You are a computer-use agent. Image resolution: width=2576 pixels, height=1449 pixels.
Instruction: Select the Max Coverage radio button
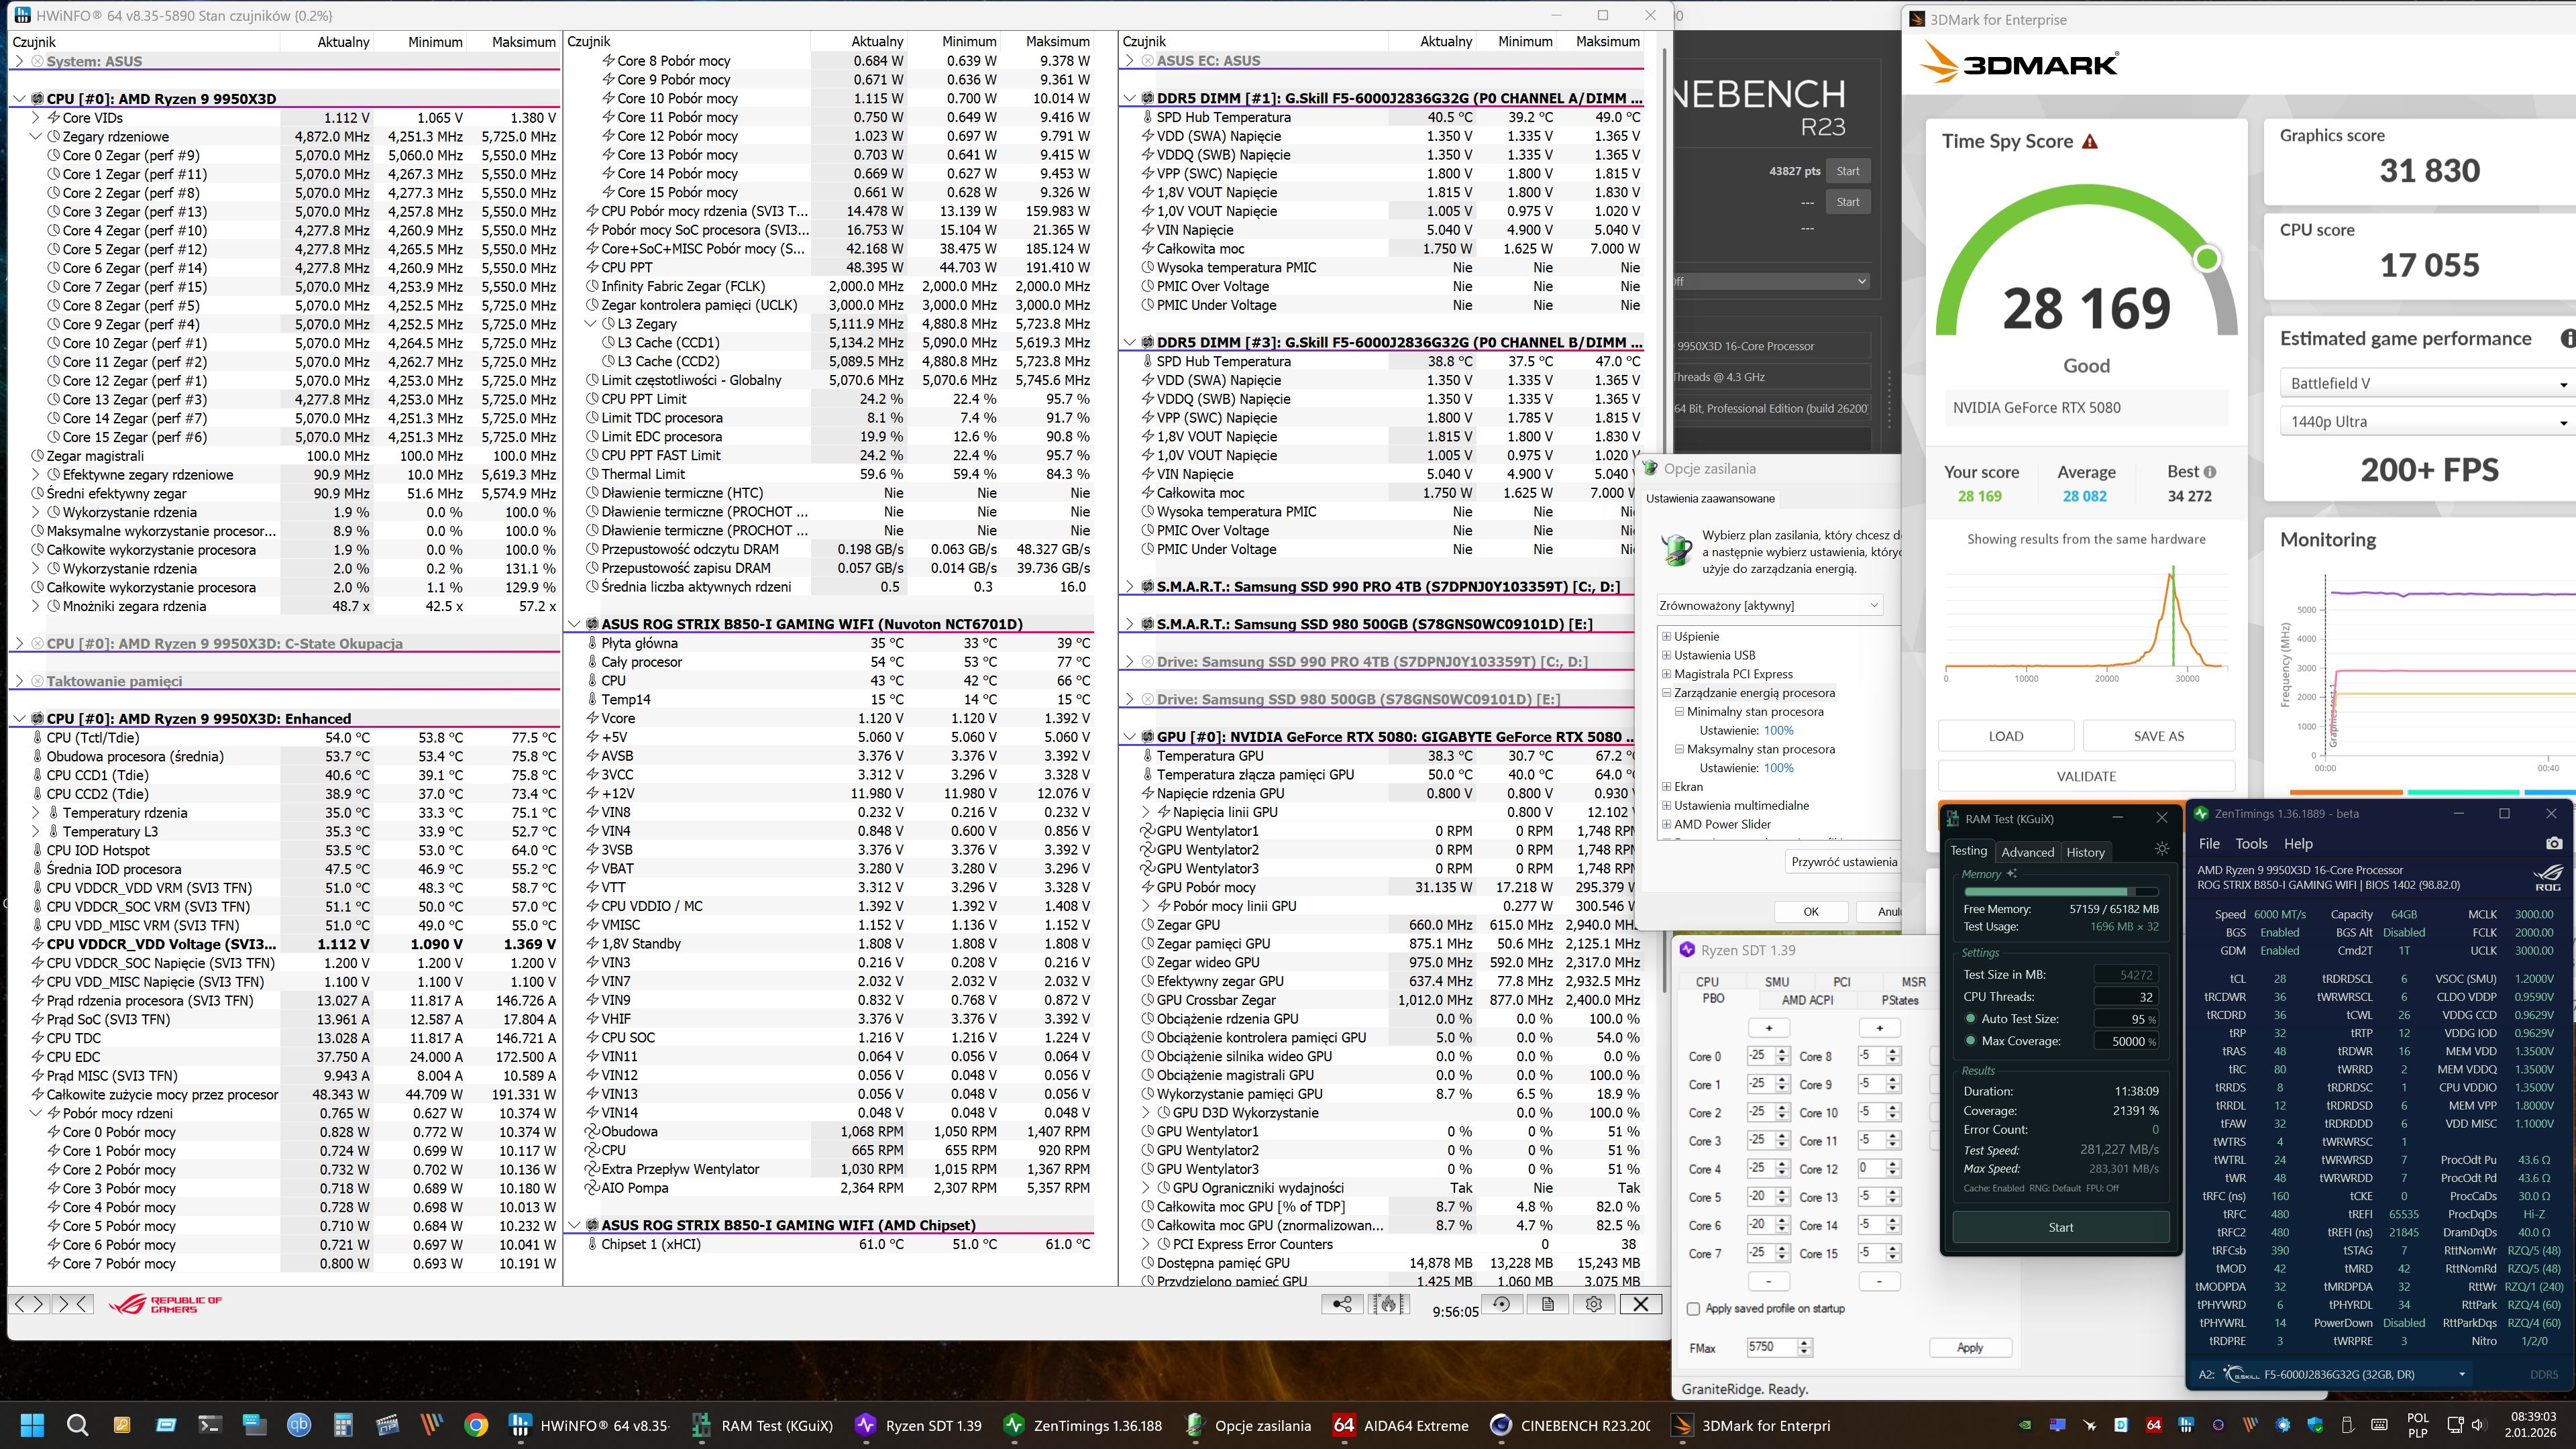click(x=1971, y=1041)
